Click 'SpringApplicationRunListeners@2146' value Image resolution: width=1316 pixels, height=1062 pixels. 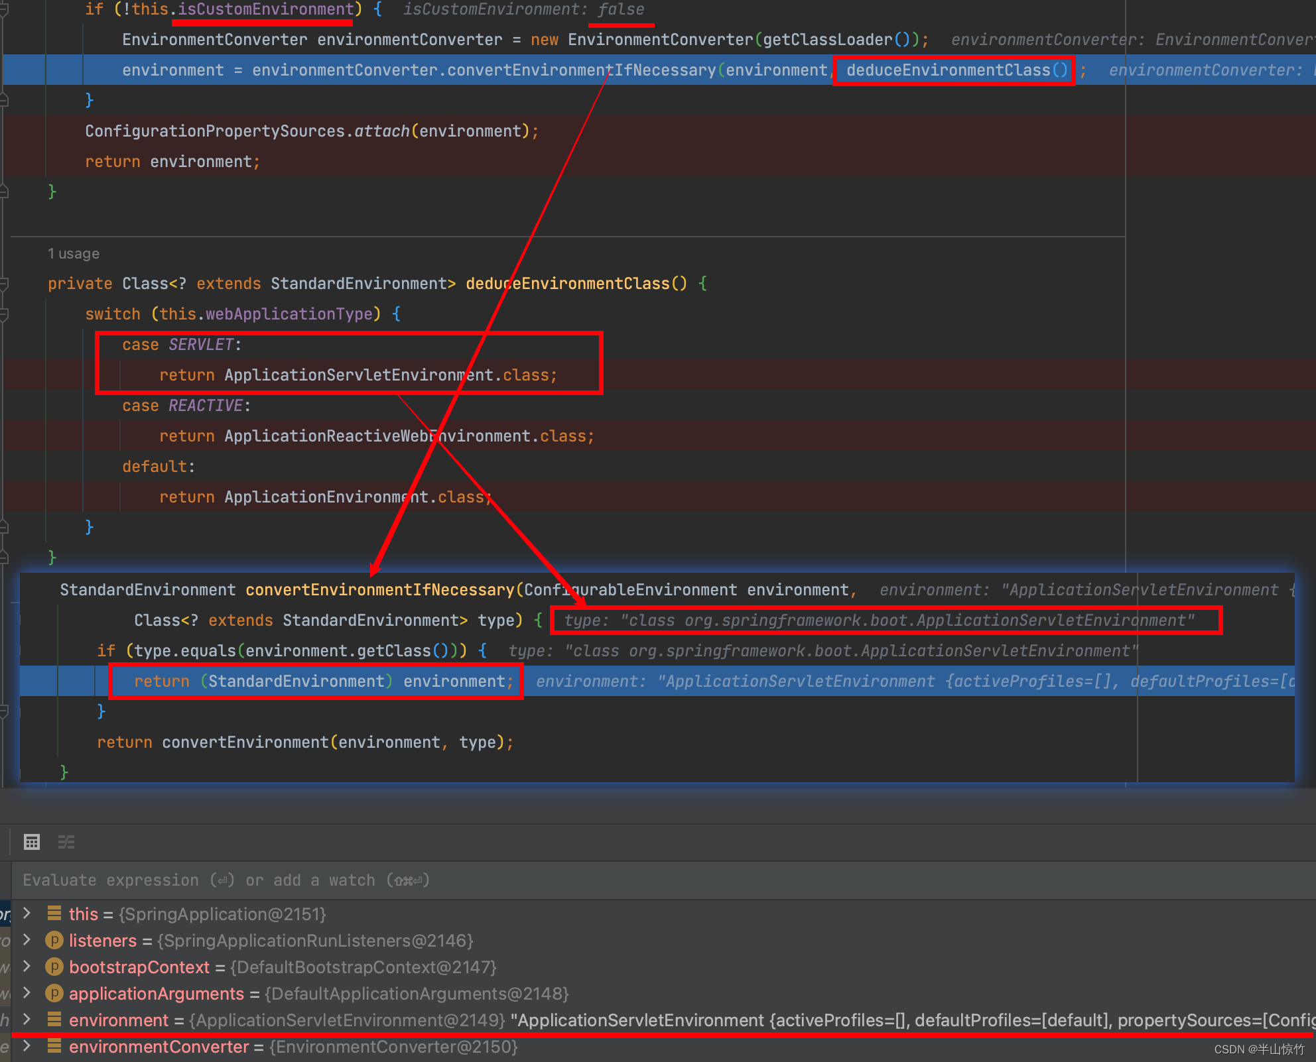click(316, 941)
